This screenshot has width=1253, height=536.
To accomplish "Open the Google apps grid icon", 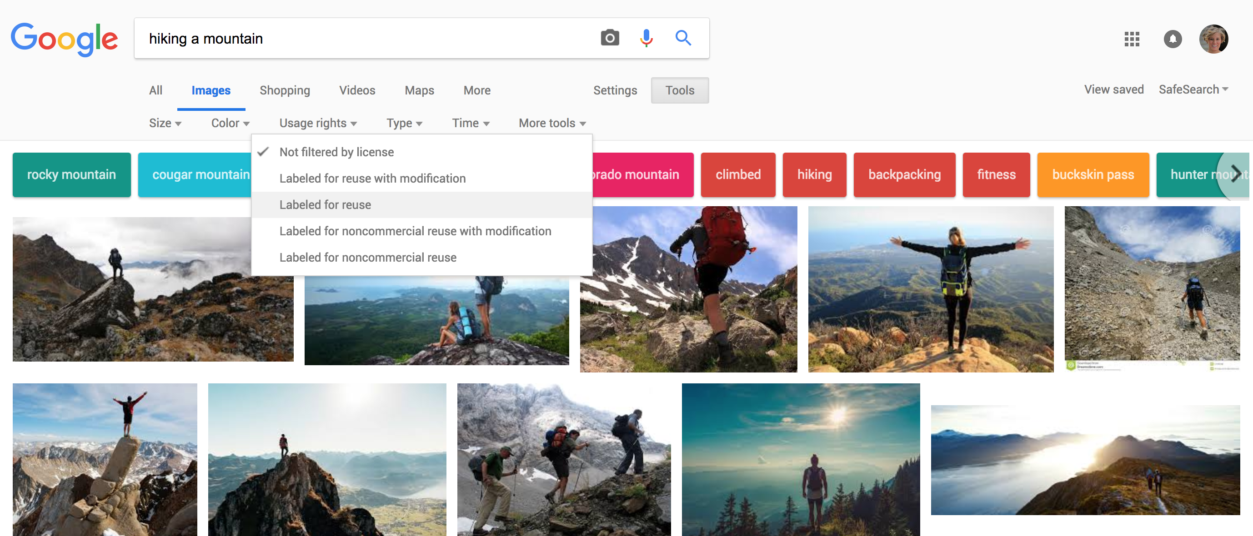I will (1132, 39).
